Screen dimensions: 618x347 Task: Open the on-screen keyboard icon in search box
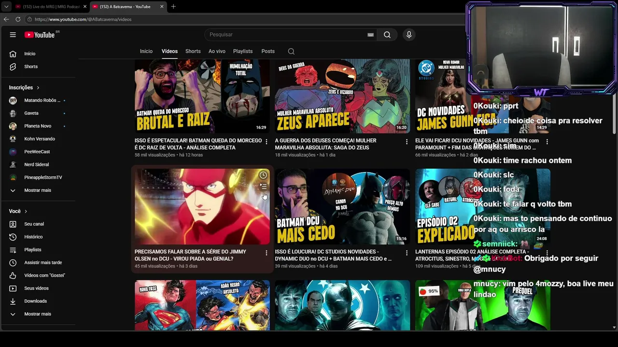(x=370, y=35)
